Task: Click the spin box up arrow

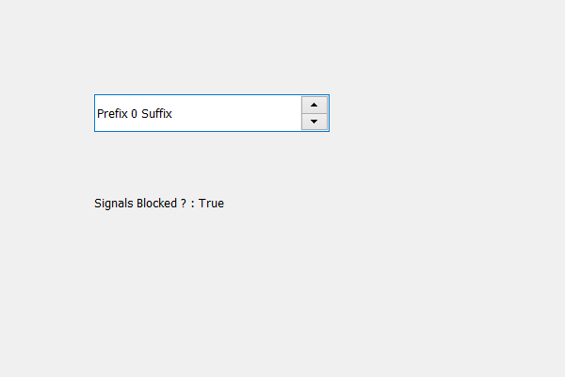Action: (314, 105)
